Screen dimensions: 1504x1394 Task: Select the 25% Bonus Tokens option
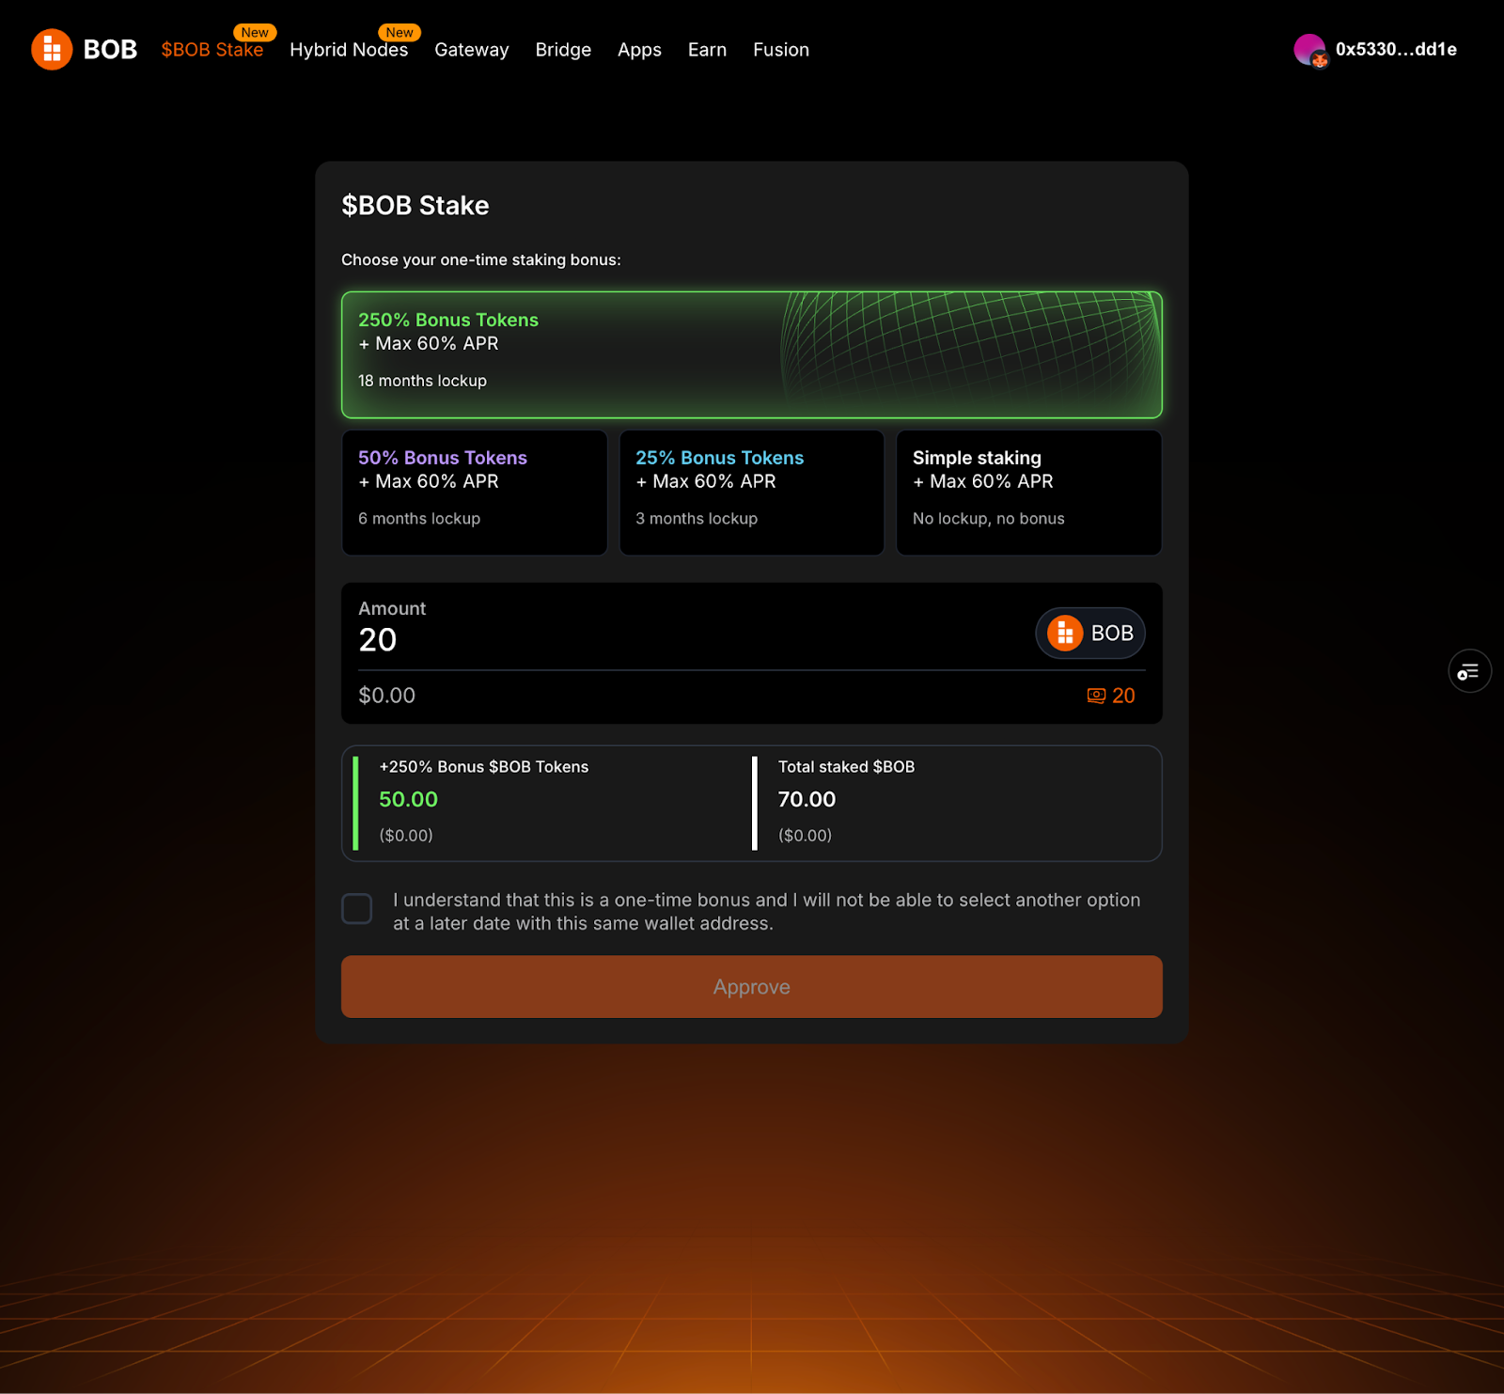pyautogui.click(x=752, y=493)
